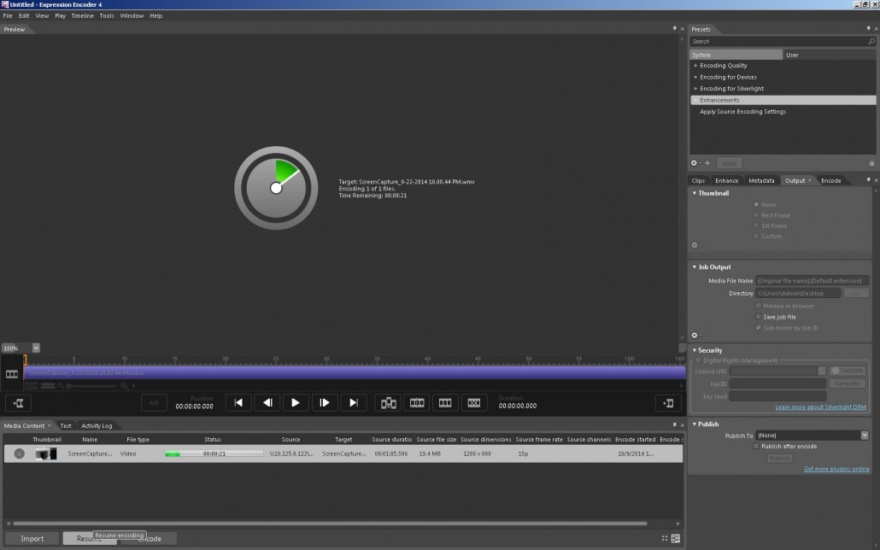Toggle the Sub-folder by Job ID checkbox
Viewport: 880px width, 550px height.
758,327
